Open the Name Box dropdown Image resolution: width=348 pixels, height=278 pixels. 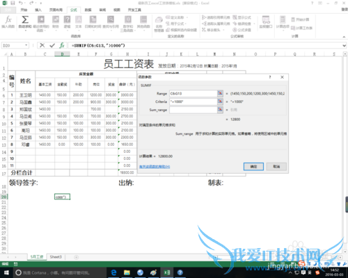pyautogui.click(x=26, y=45)
